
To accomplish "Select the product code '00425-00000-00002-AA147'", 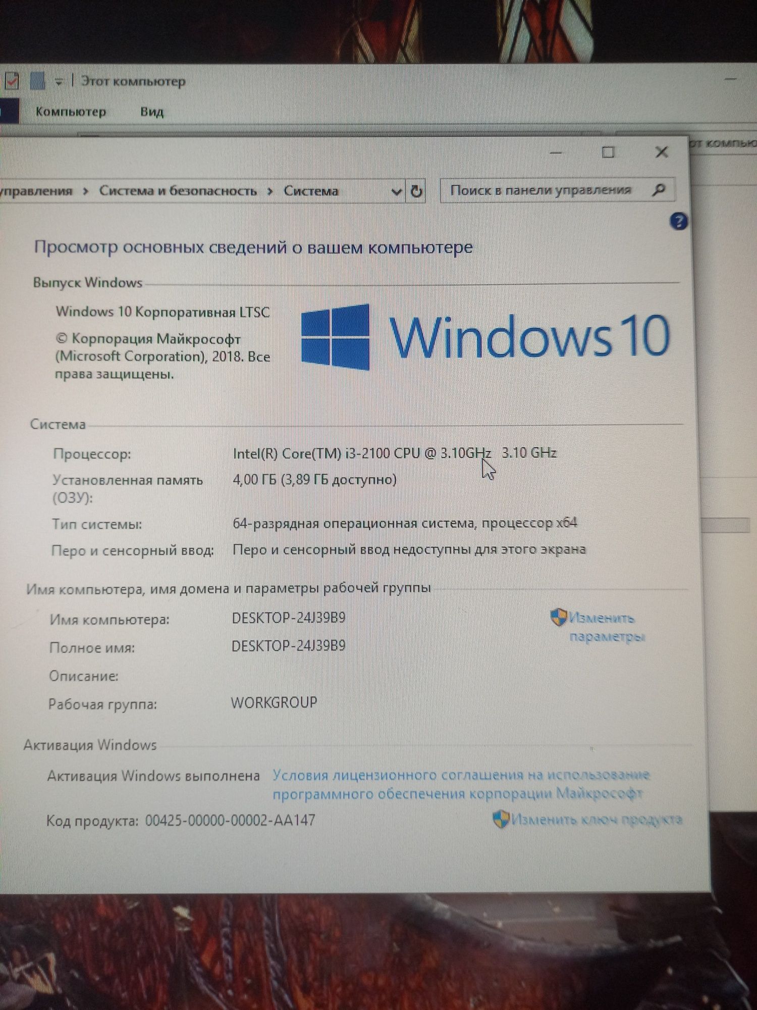I will [230, 820].
